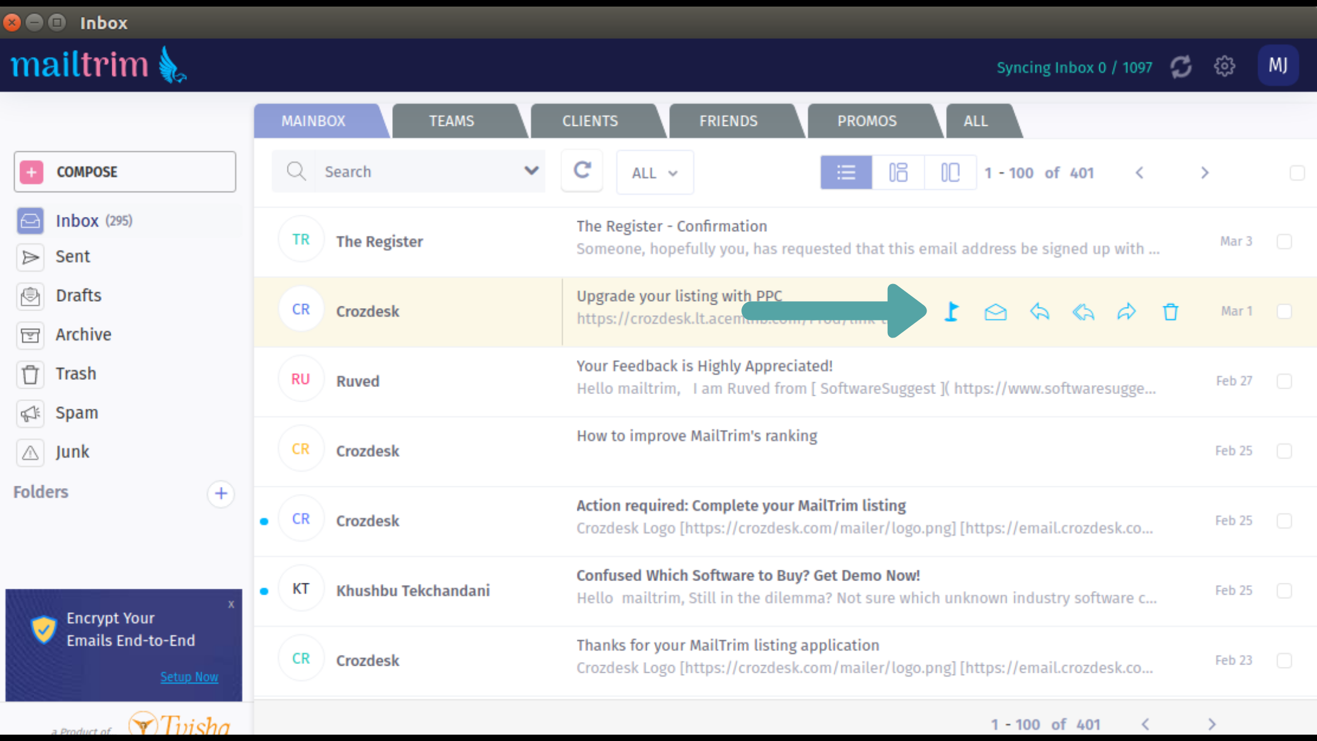Tick the checkbox for The Register email
This screenshot has height=741, width=1317.
tap(1284, 241)
